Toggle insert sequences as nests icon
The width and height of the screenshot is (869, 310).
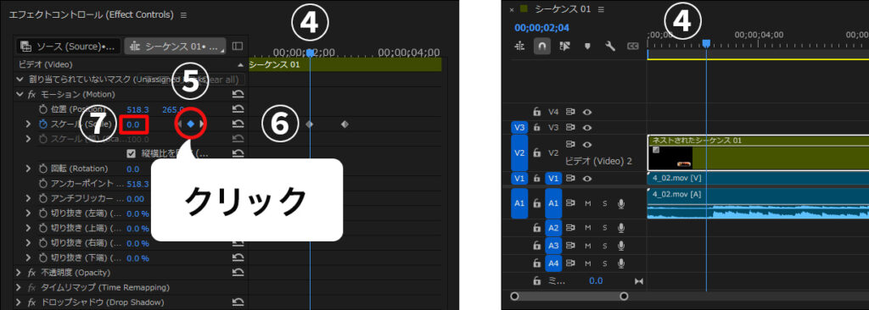coord(520,47)
